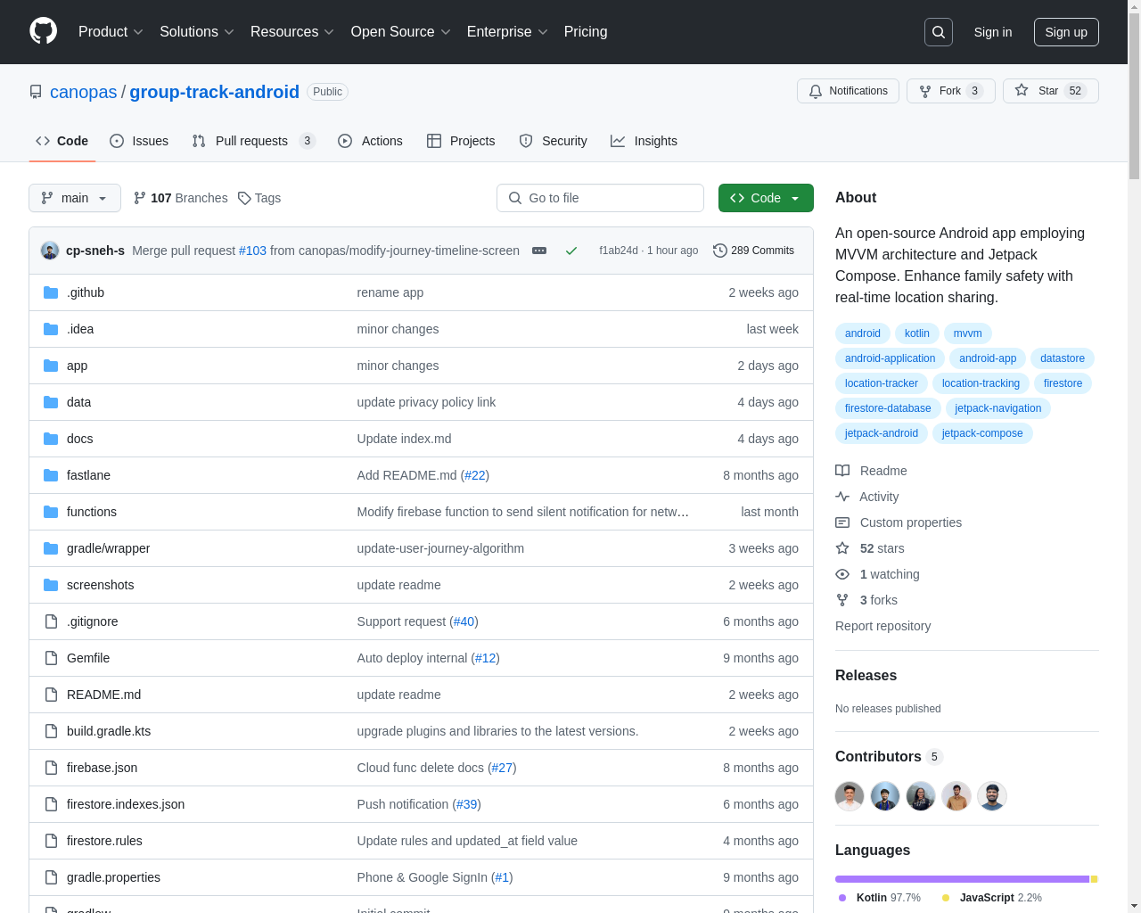View the green checkmark build status

pyautogui.click(x=571, y=251)
